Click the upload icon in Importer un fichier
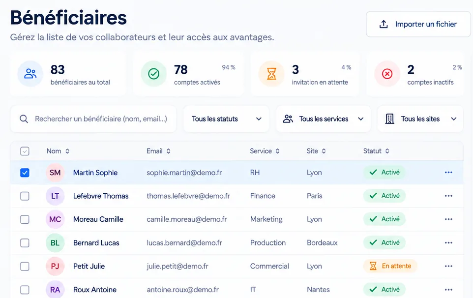 point(384,24)
